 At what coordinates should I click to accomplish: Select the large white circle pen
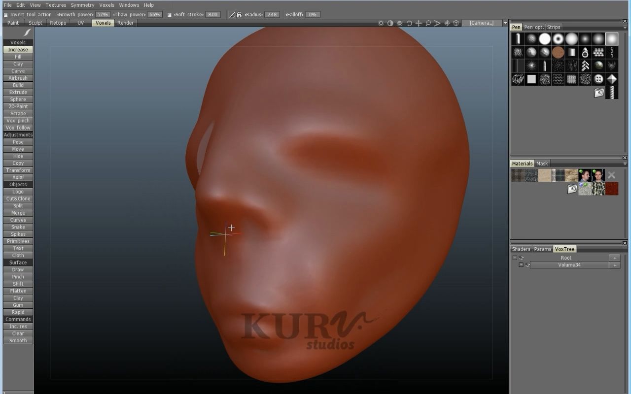pos(545,39)
